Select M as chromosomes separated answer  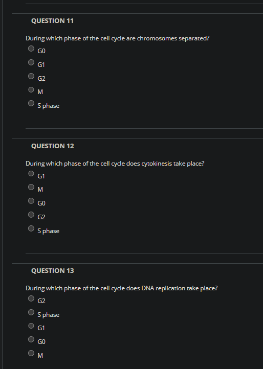(31, 89)
